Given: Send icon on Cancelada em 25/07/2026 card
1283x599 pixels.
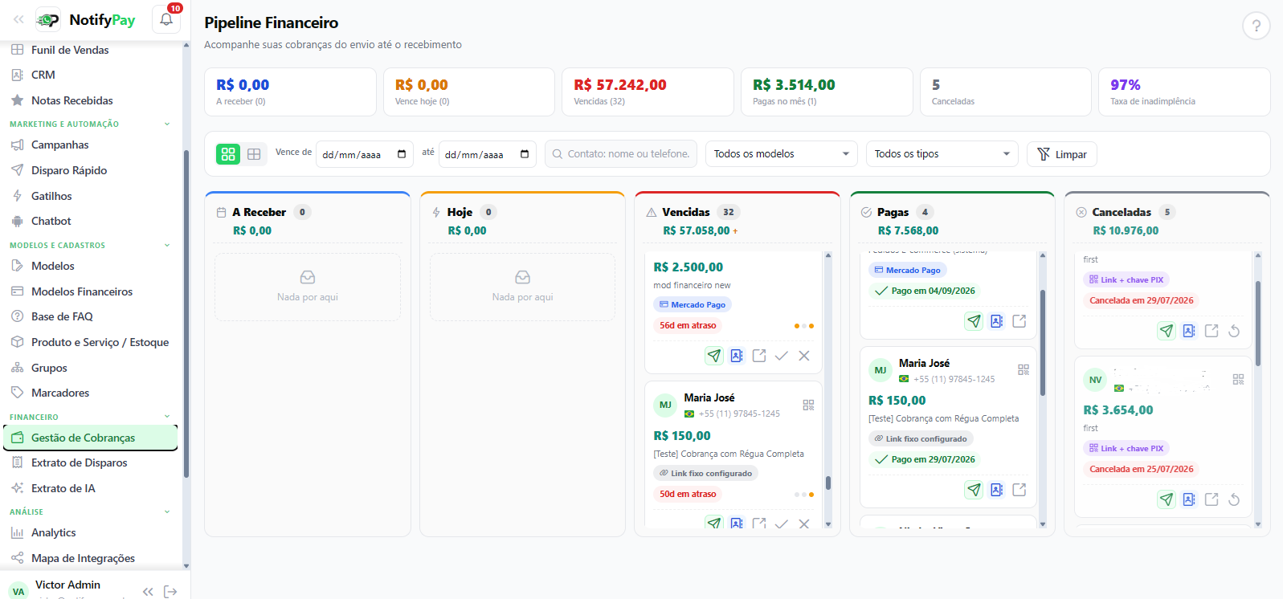Looking at the screenshot, I should pos(1167,499).
